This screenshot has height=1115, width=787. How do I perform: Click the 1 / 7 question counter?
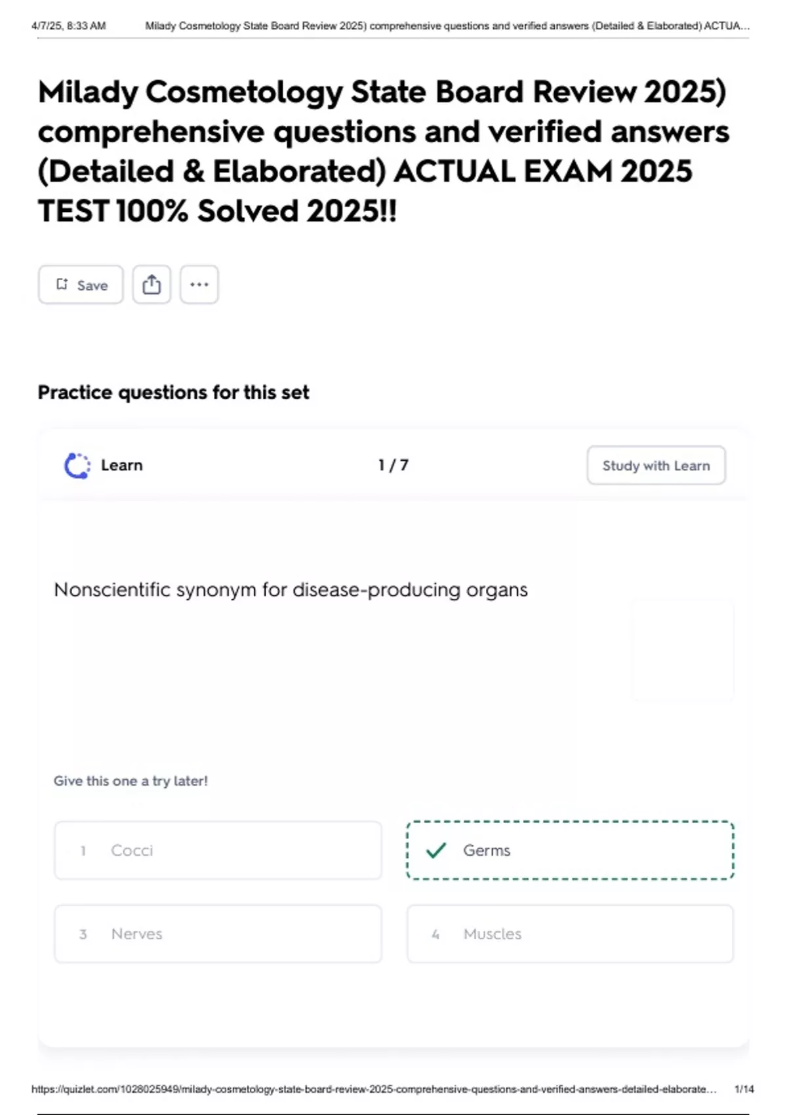tap(393, 466)
